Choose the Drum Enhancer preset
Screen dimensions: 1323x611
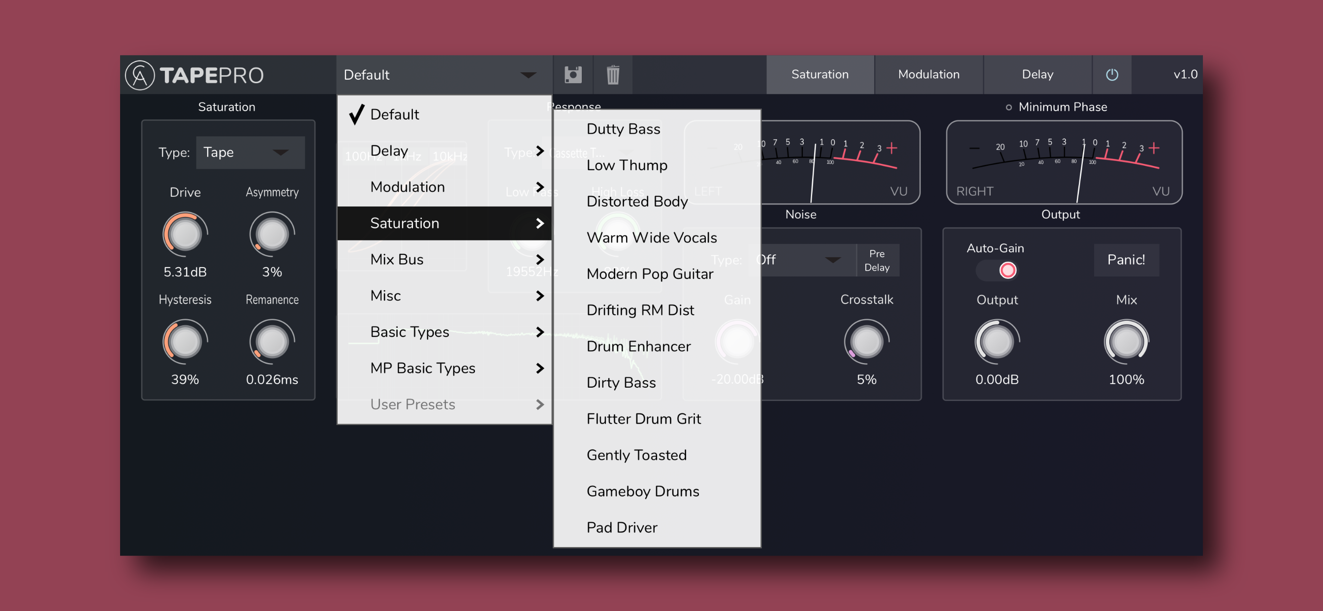coord(657,346)
